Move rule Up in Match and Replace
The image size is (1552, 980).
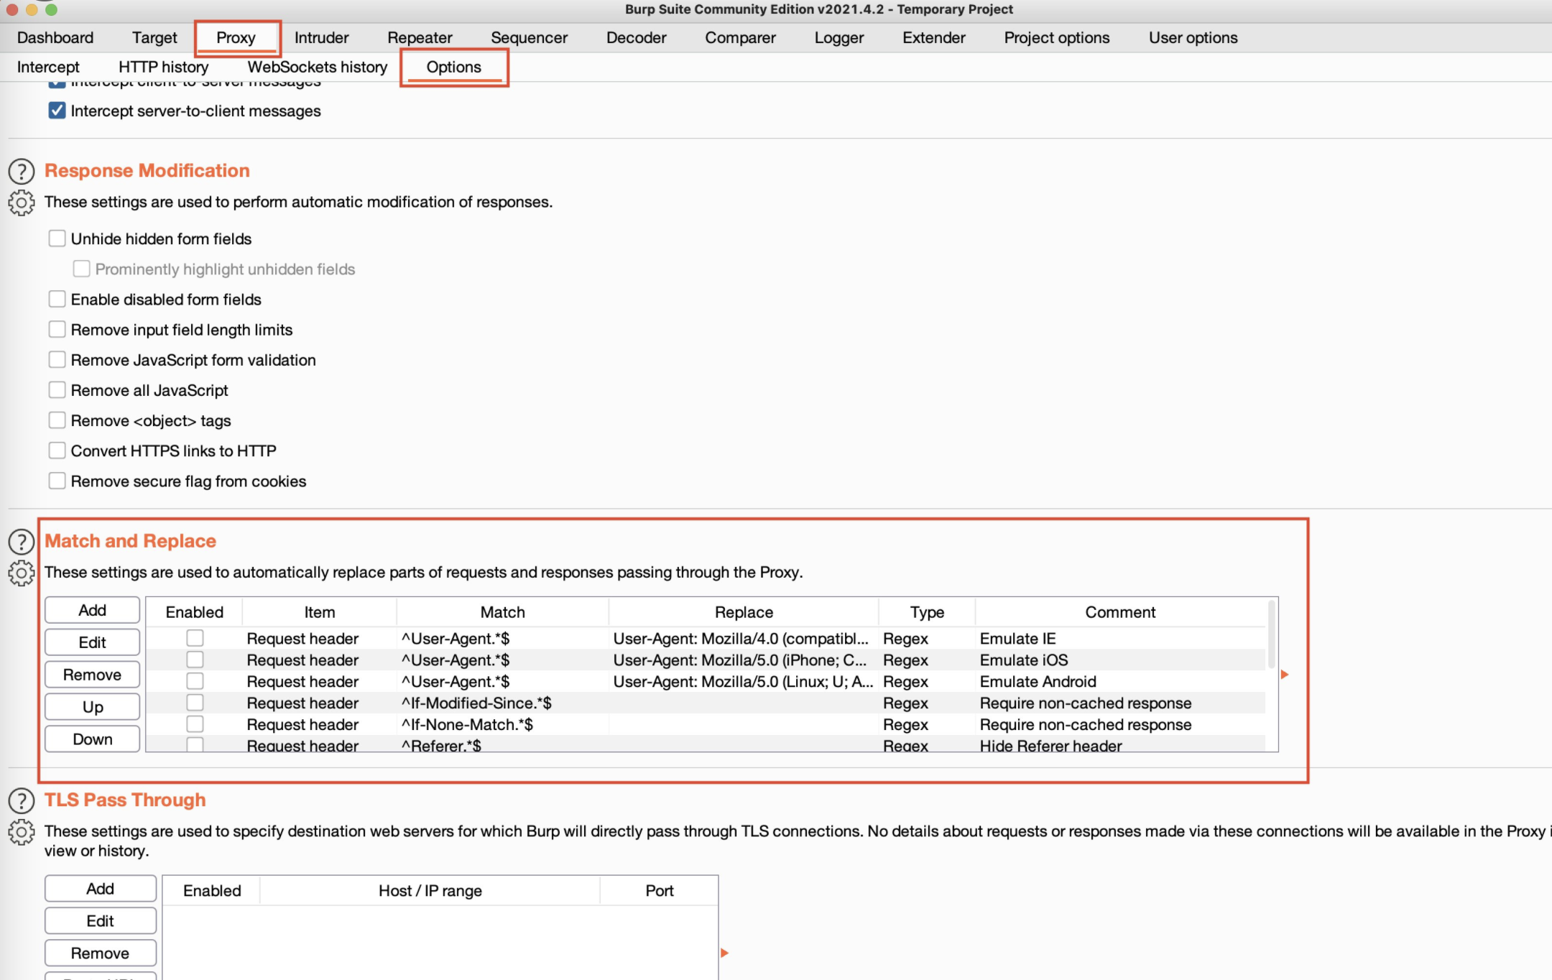click(x=92, y=707)
